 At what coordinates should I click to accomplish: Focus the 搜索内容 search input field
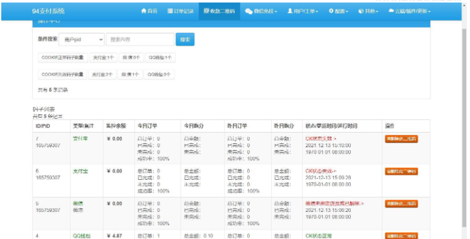140,40
